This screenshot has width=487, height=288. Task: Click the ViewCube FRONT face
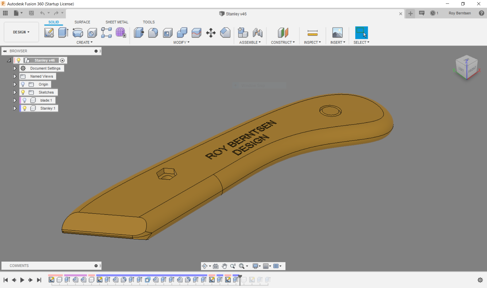(x=472, y=70)
